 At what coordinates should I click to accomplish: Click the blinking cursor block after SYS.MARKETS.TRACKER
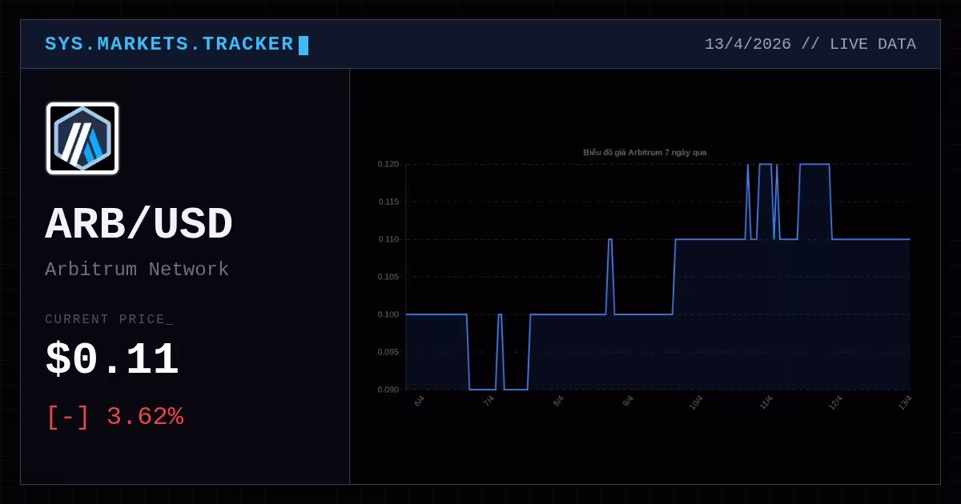[x=304, y=45]
